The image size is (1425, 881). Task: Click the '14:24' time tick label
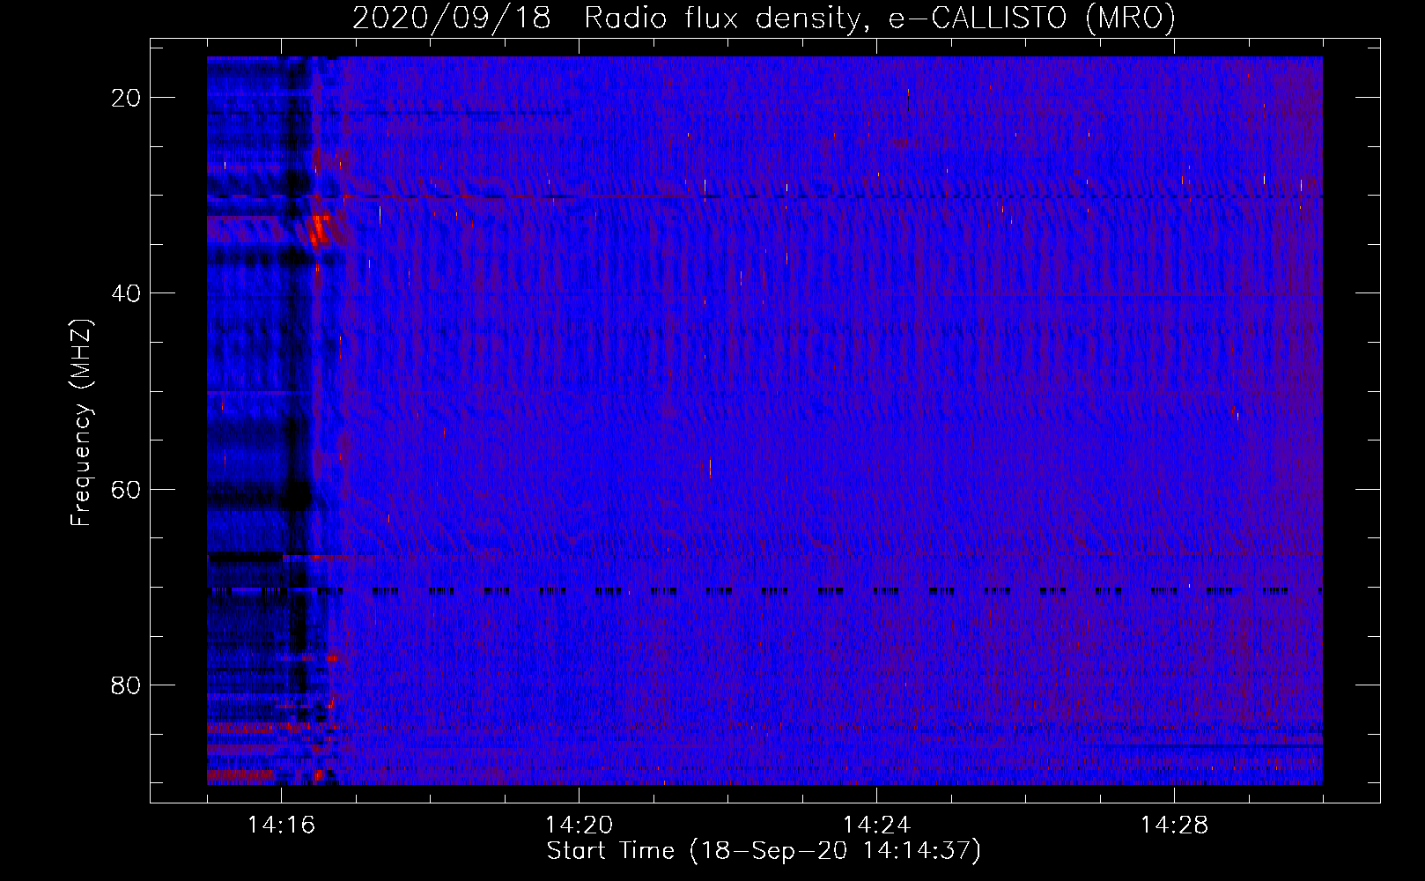[876, 825]
